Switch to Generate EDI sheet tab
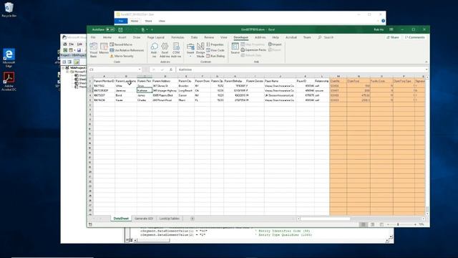458x258 pixels. [x=144, y=219]
